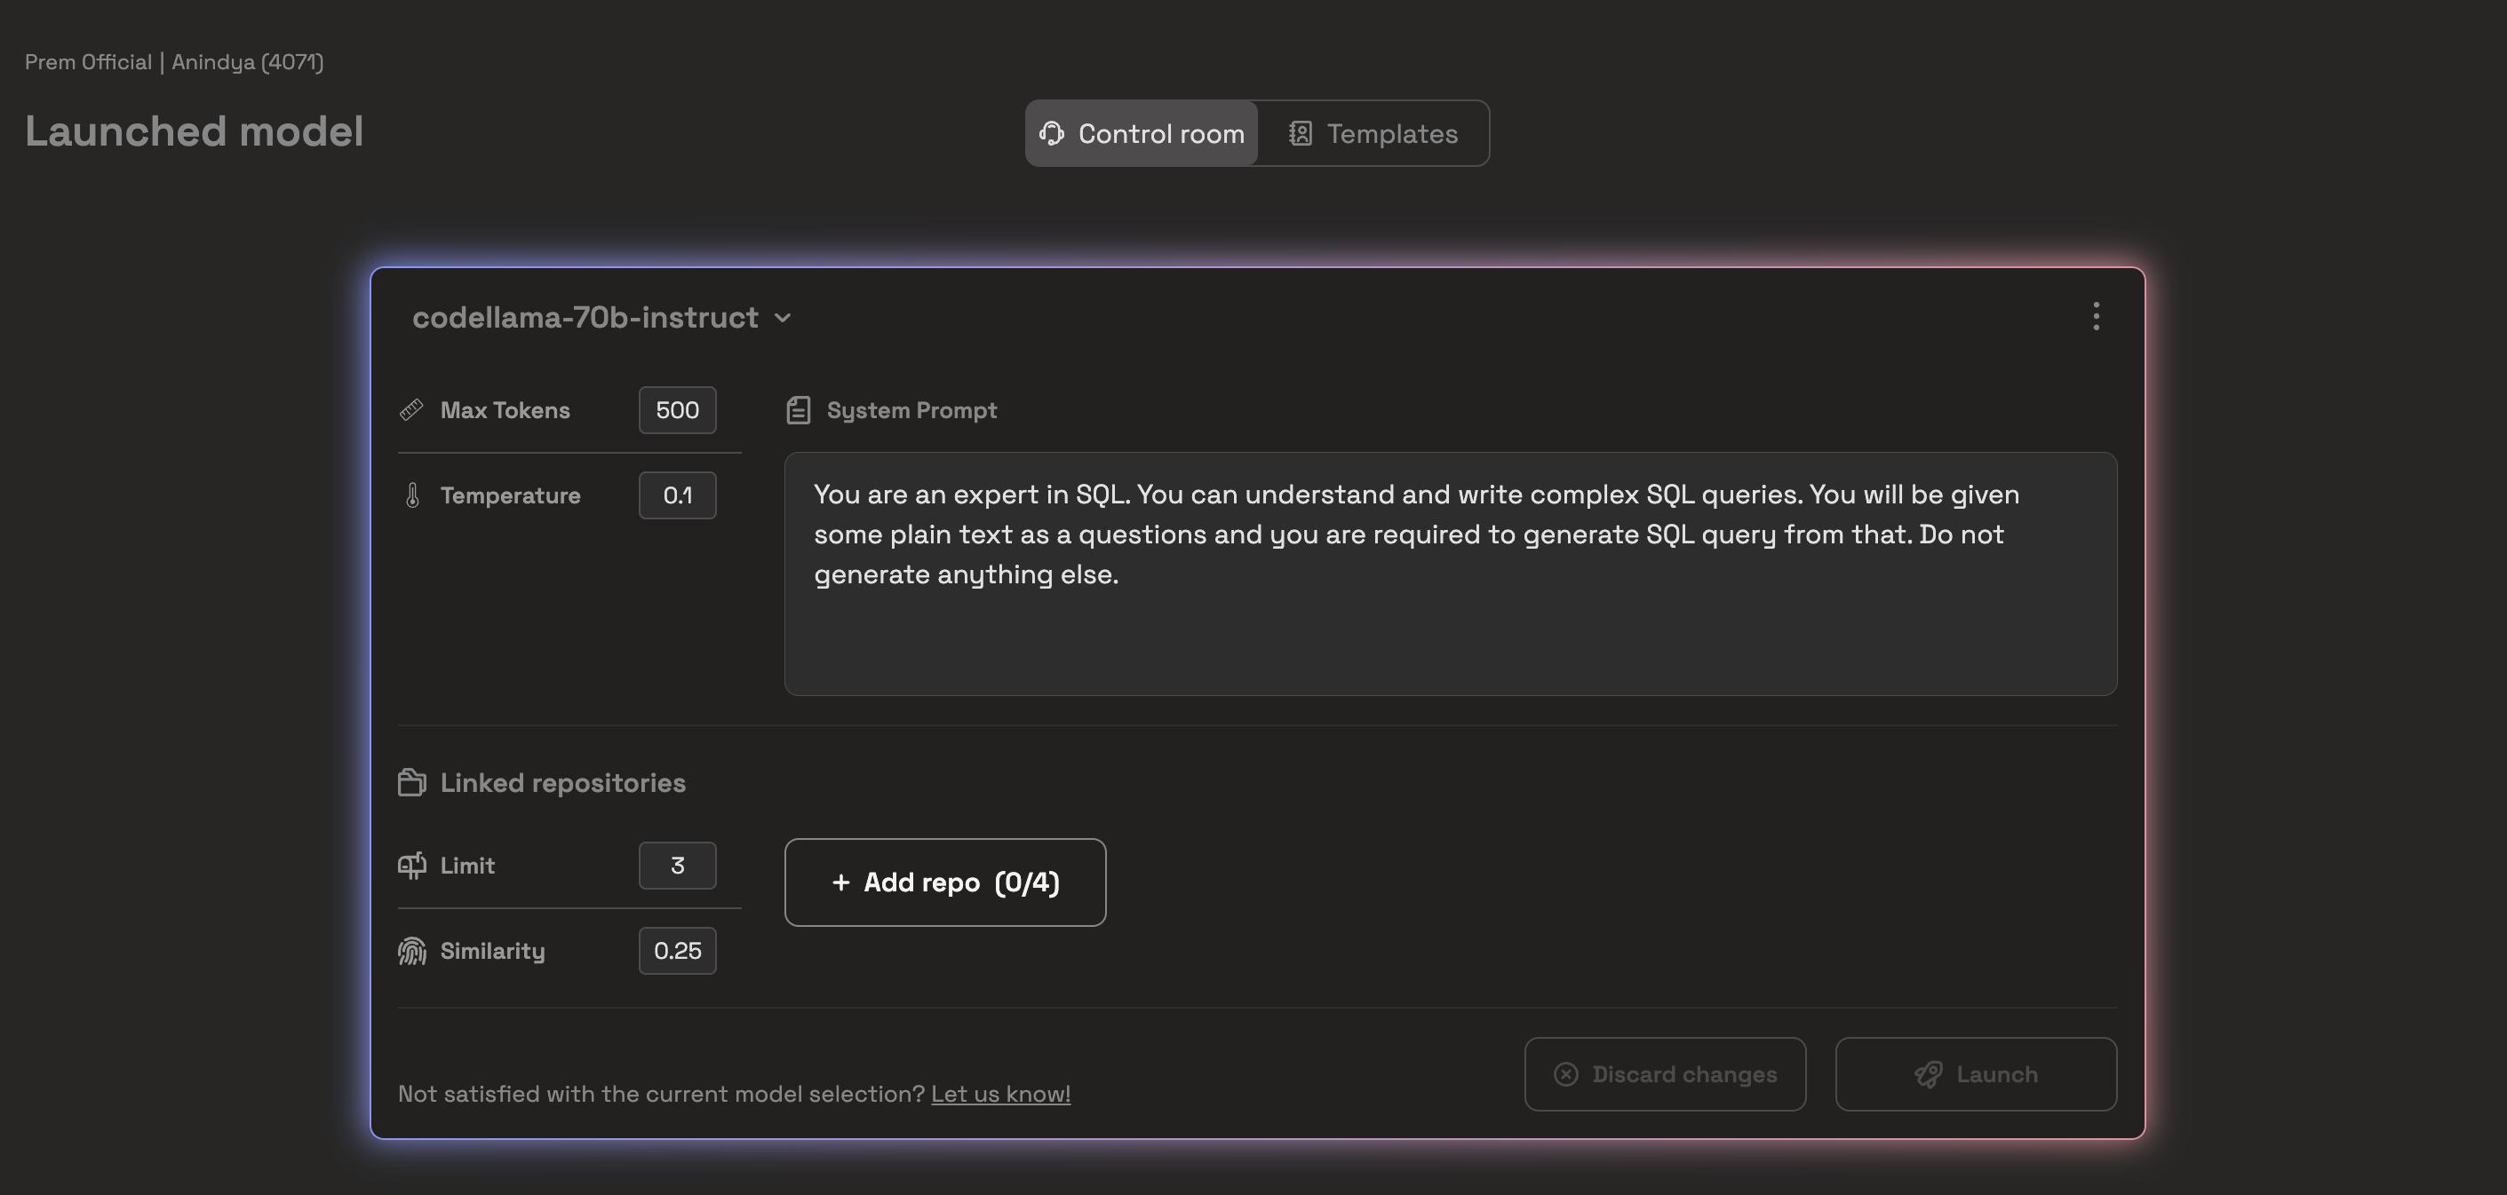Follow the Let us know! link
Viewport: 2507px width, 1195px height.
(1000, 1094)
